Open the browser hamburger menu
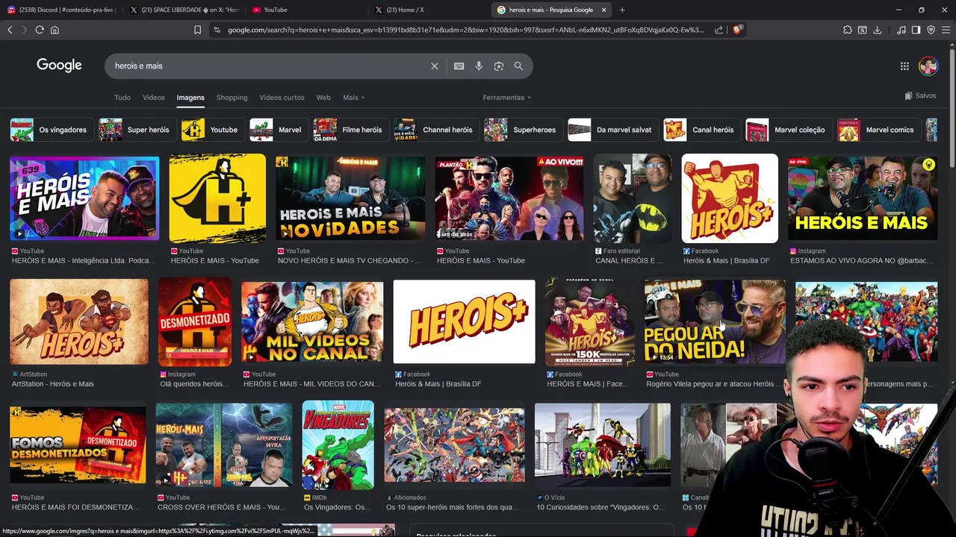This screenshot has width=956, height=537. pyautogui.click(x=946, y=30)
